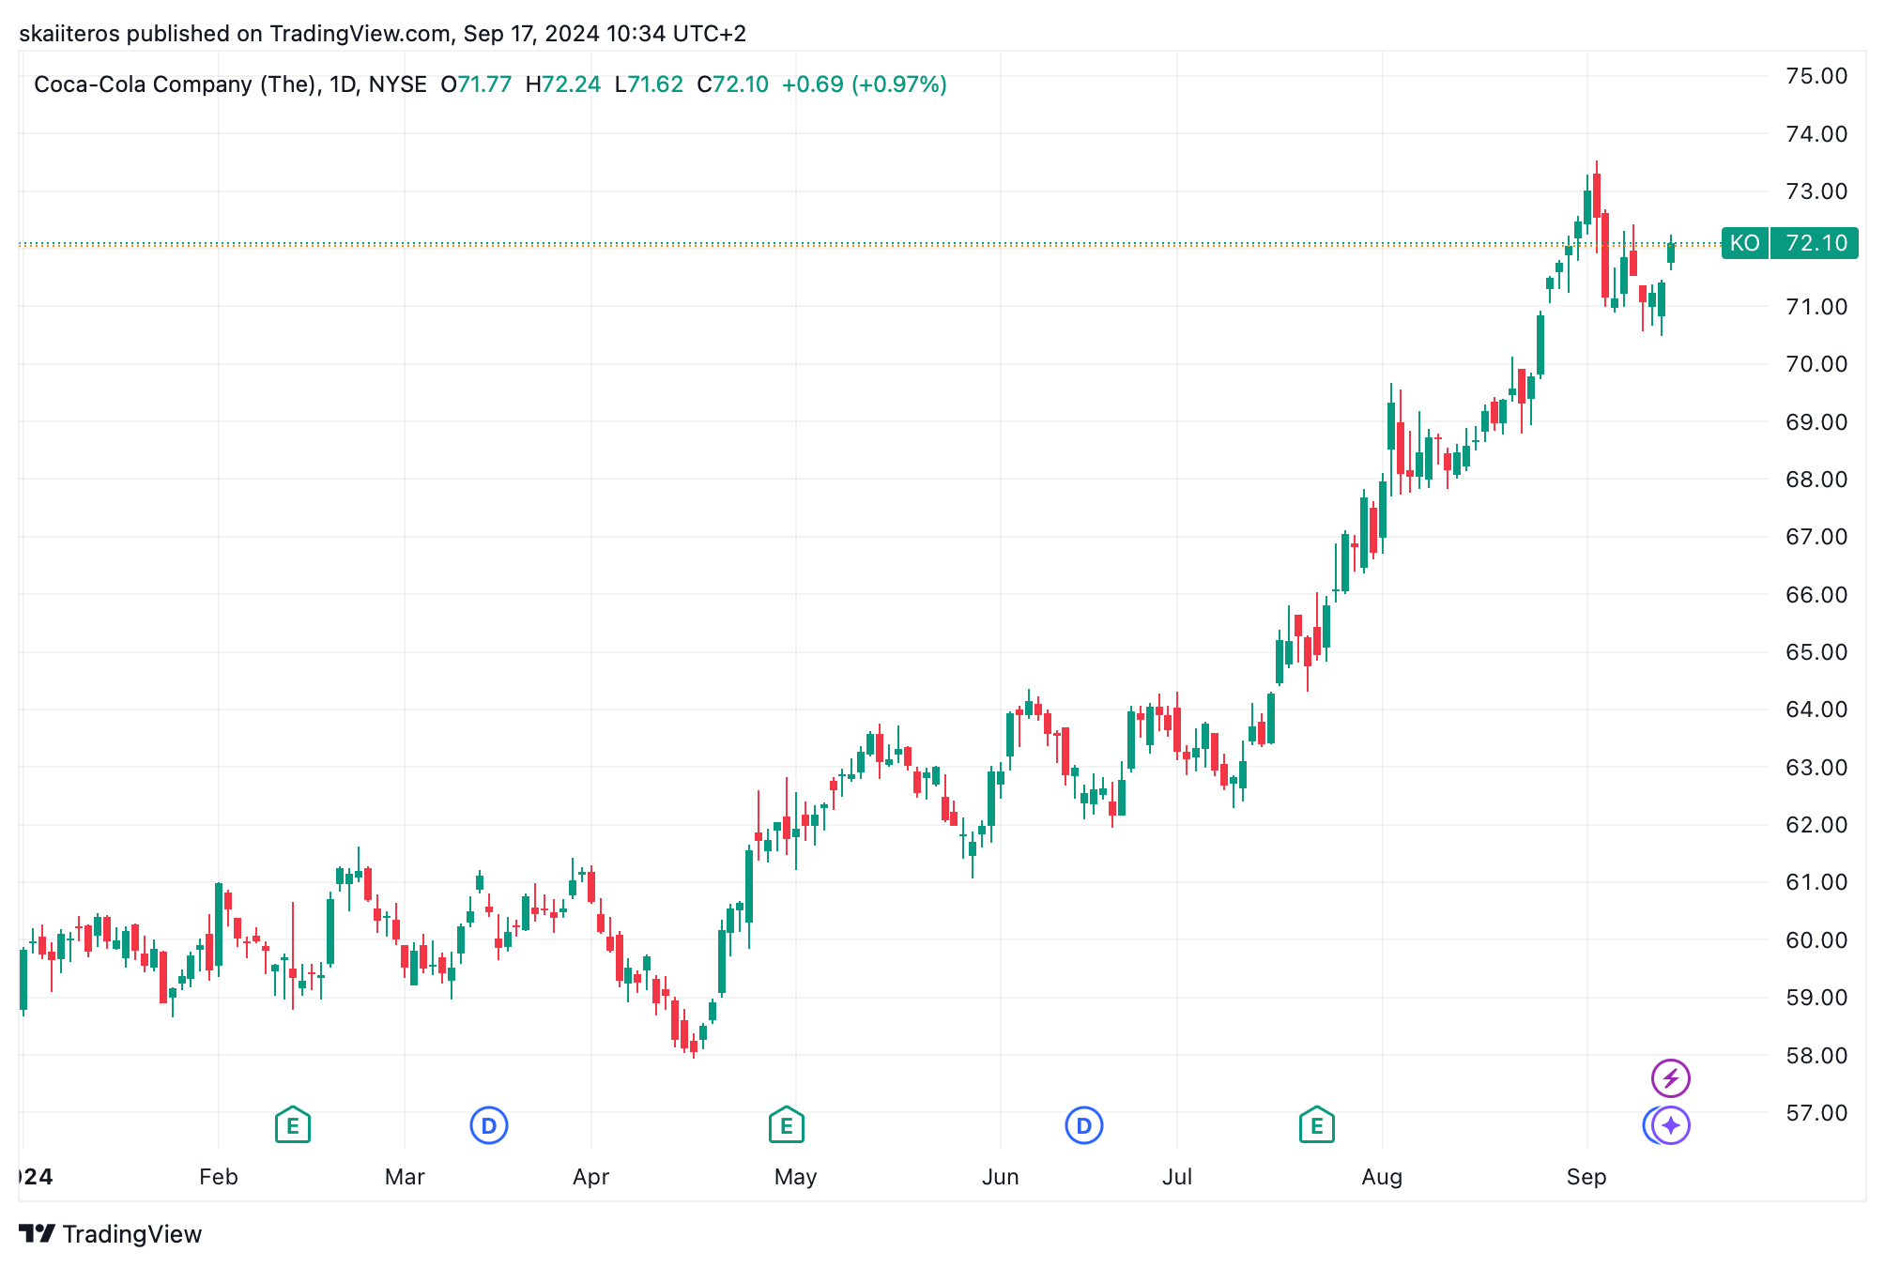This screenshot has width=1885, height=1267.
Task: Click the 63.00 price axis label
Action: click(1816, 768)
